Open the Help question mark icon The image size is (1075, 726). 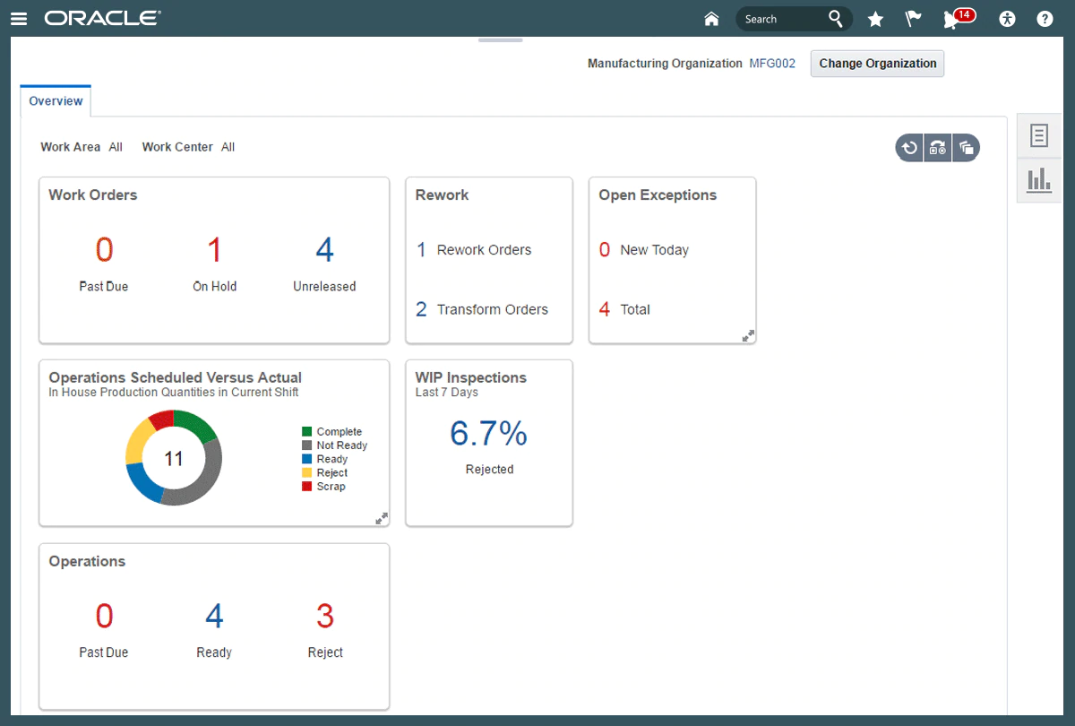click(1045, 19)
